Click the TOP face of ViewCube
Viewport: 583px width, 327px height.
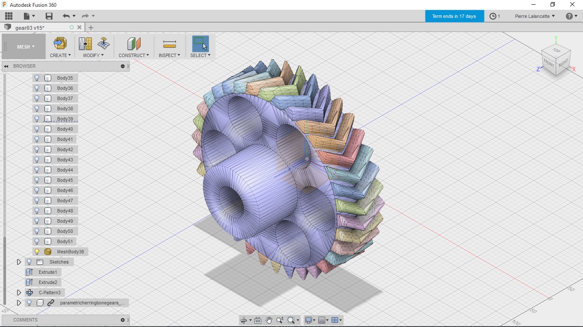click(556, 50)
